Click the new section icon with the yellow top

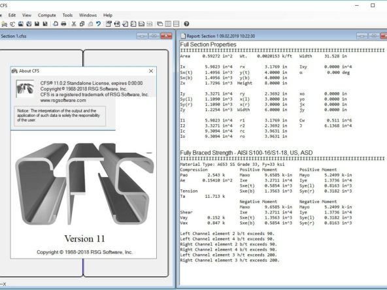4,24
